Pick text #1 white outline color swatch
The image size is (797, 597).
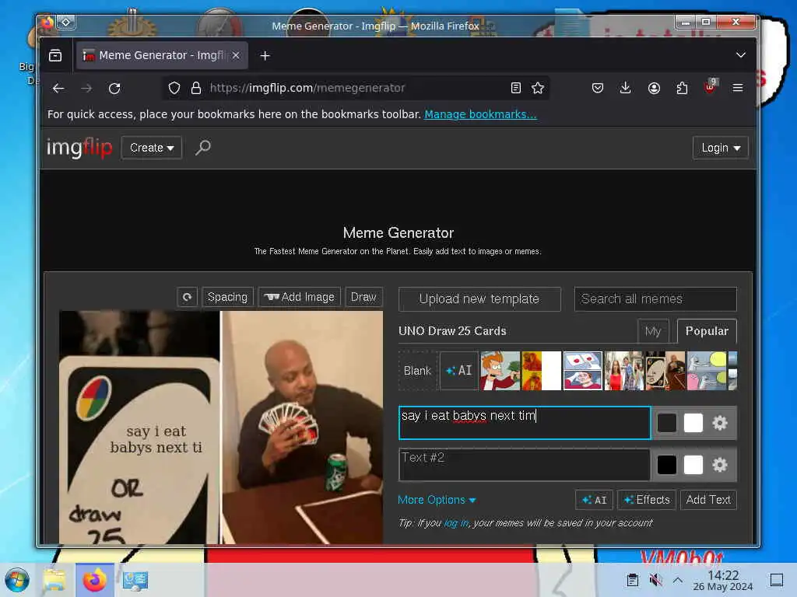pyautogui.click(x=693, y=423)
